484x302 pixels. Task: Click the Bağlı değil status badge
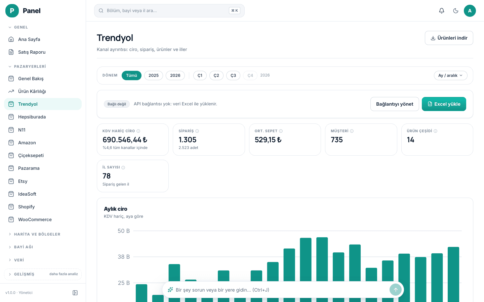[117, 104]
